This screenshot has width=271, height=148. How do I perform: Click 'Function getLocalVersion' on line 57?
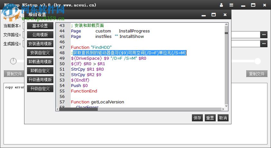(x=97, y=102)
